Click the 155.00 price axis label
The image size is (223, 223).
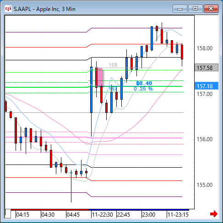[x=205, y=185]
